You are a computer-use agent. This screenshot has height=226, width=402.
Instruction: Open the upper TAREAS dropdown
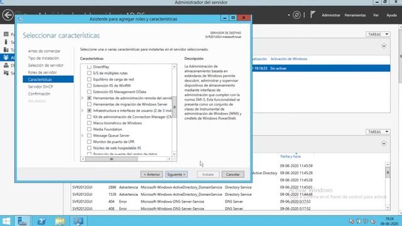[378, 35]
